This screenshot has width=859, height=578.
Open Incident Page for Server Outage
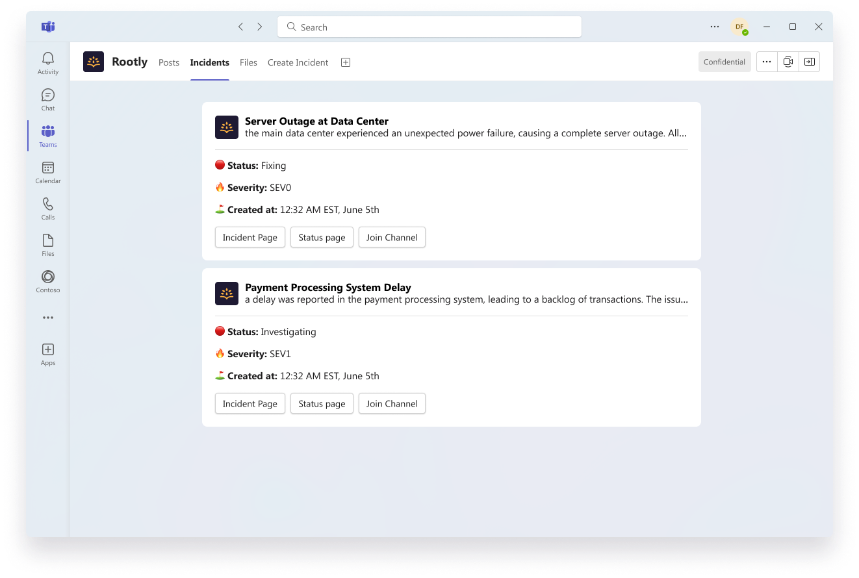(250, 237)
